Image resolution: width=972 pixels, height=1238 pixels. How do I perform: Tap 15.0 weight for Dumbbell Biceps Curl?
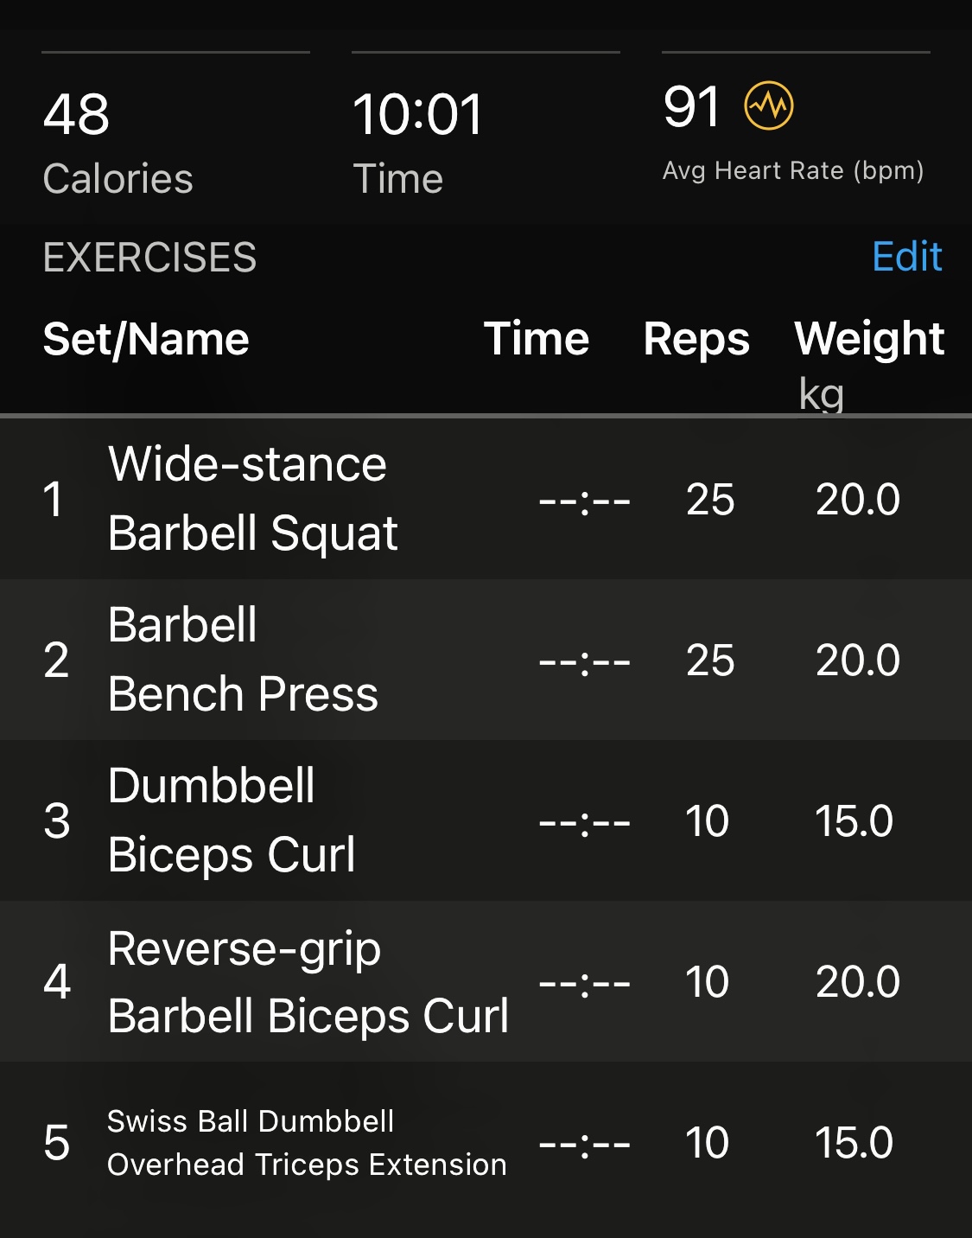coord(854,821)
